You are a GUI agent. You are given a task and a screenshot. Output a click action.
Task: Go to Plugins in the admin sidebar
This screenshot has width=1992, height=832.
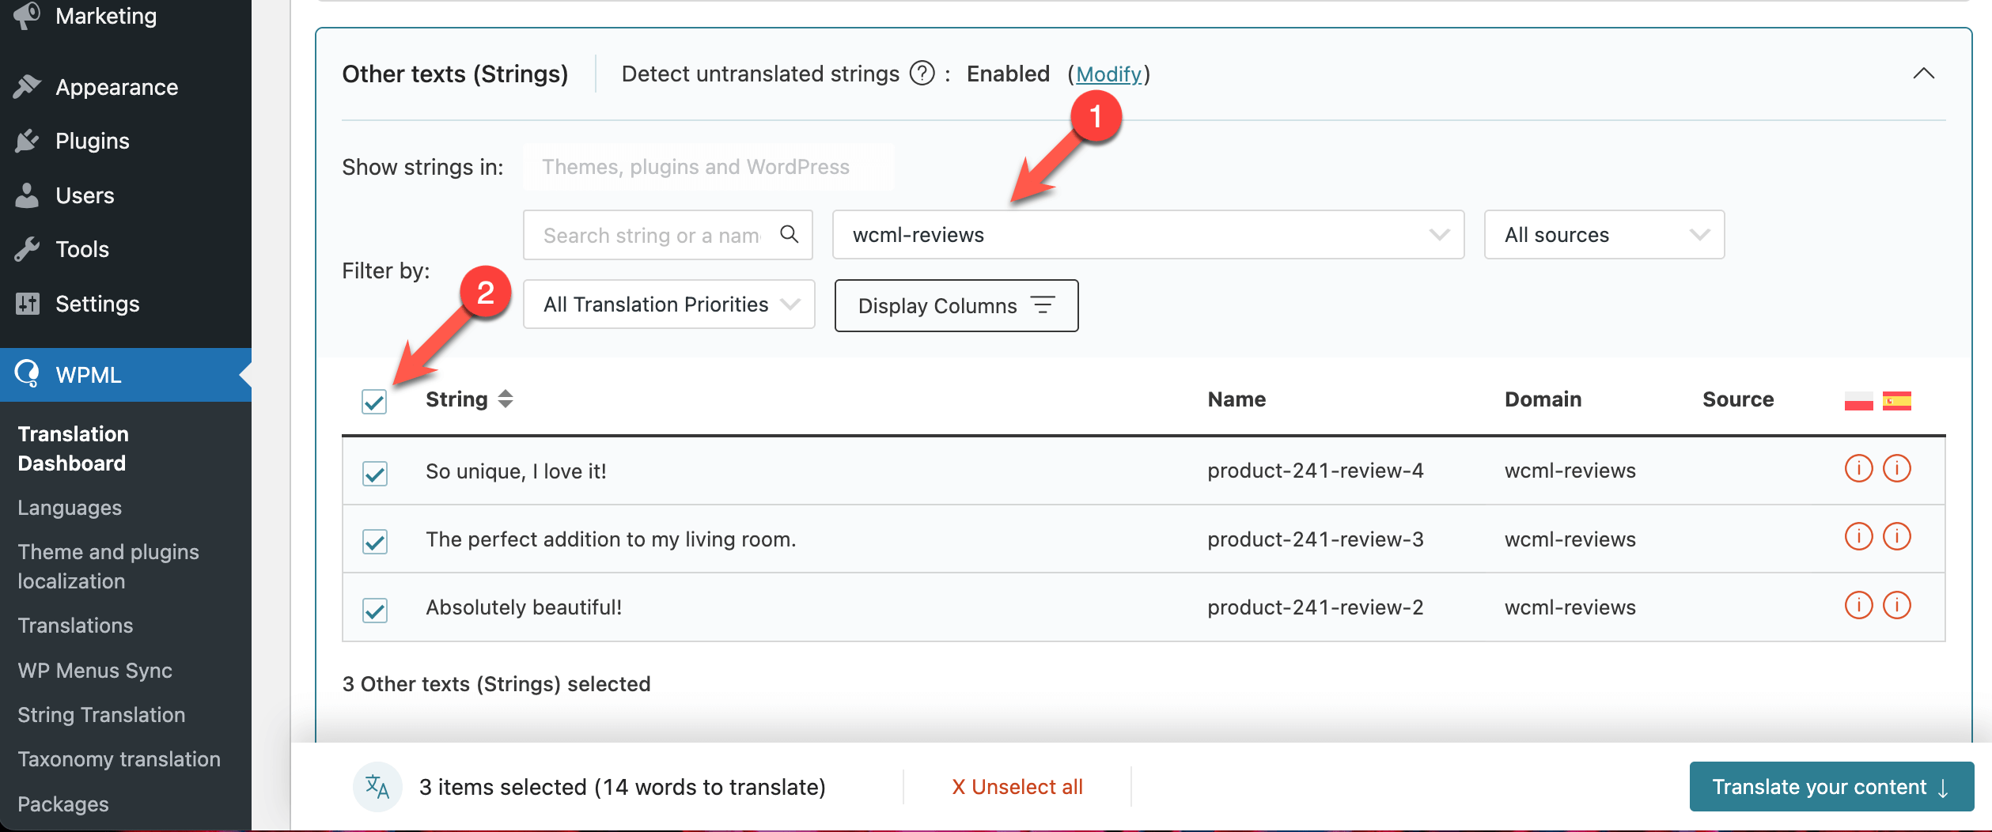click(x=92, y=141)
